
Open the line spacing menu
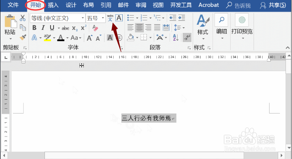coord(179,28)
